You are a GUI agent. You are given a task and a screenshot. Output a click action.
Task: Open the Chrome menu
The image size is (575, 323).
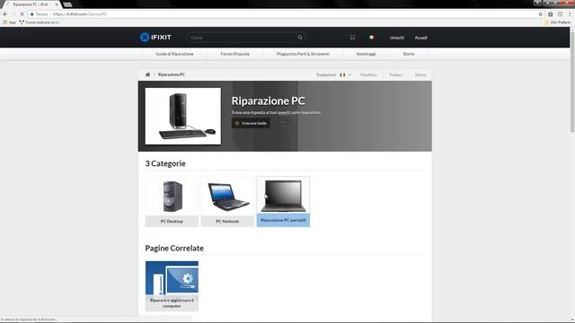pos(570,14)
